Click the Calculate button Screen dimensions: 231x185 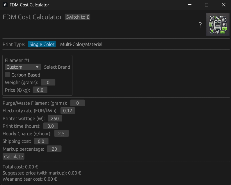click(x=13, y=156)
